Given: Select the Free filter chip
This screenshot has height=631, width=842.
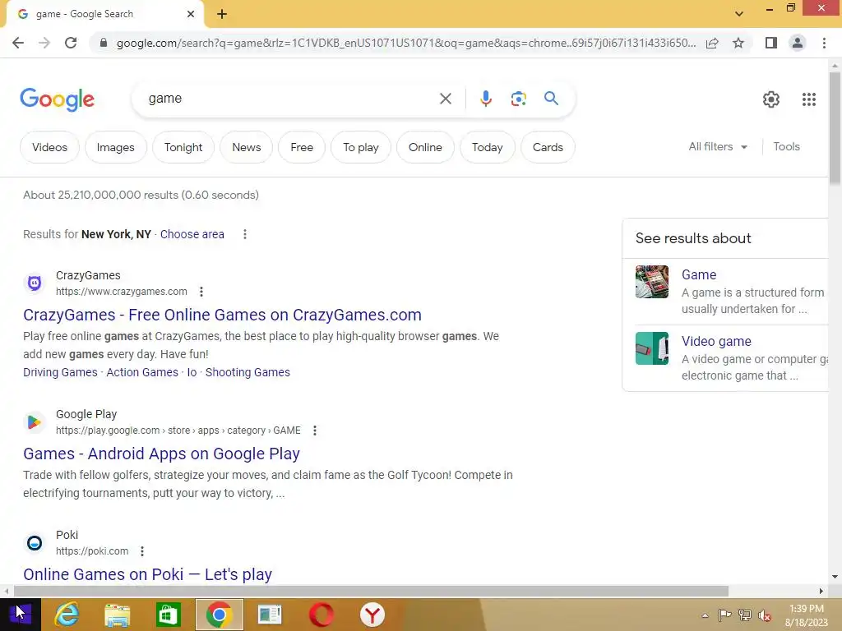Looking at the screenshot, I should point(302,147).
